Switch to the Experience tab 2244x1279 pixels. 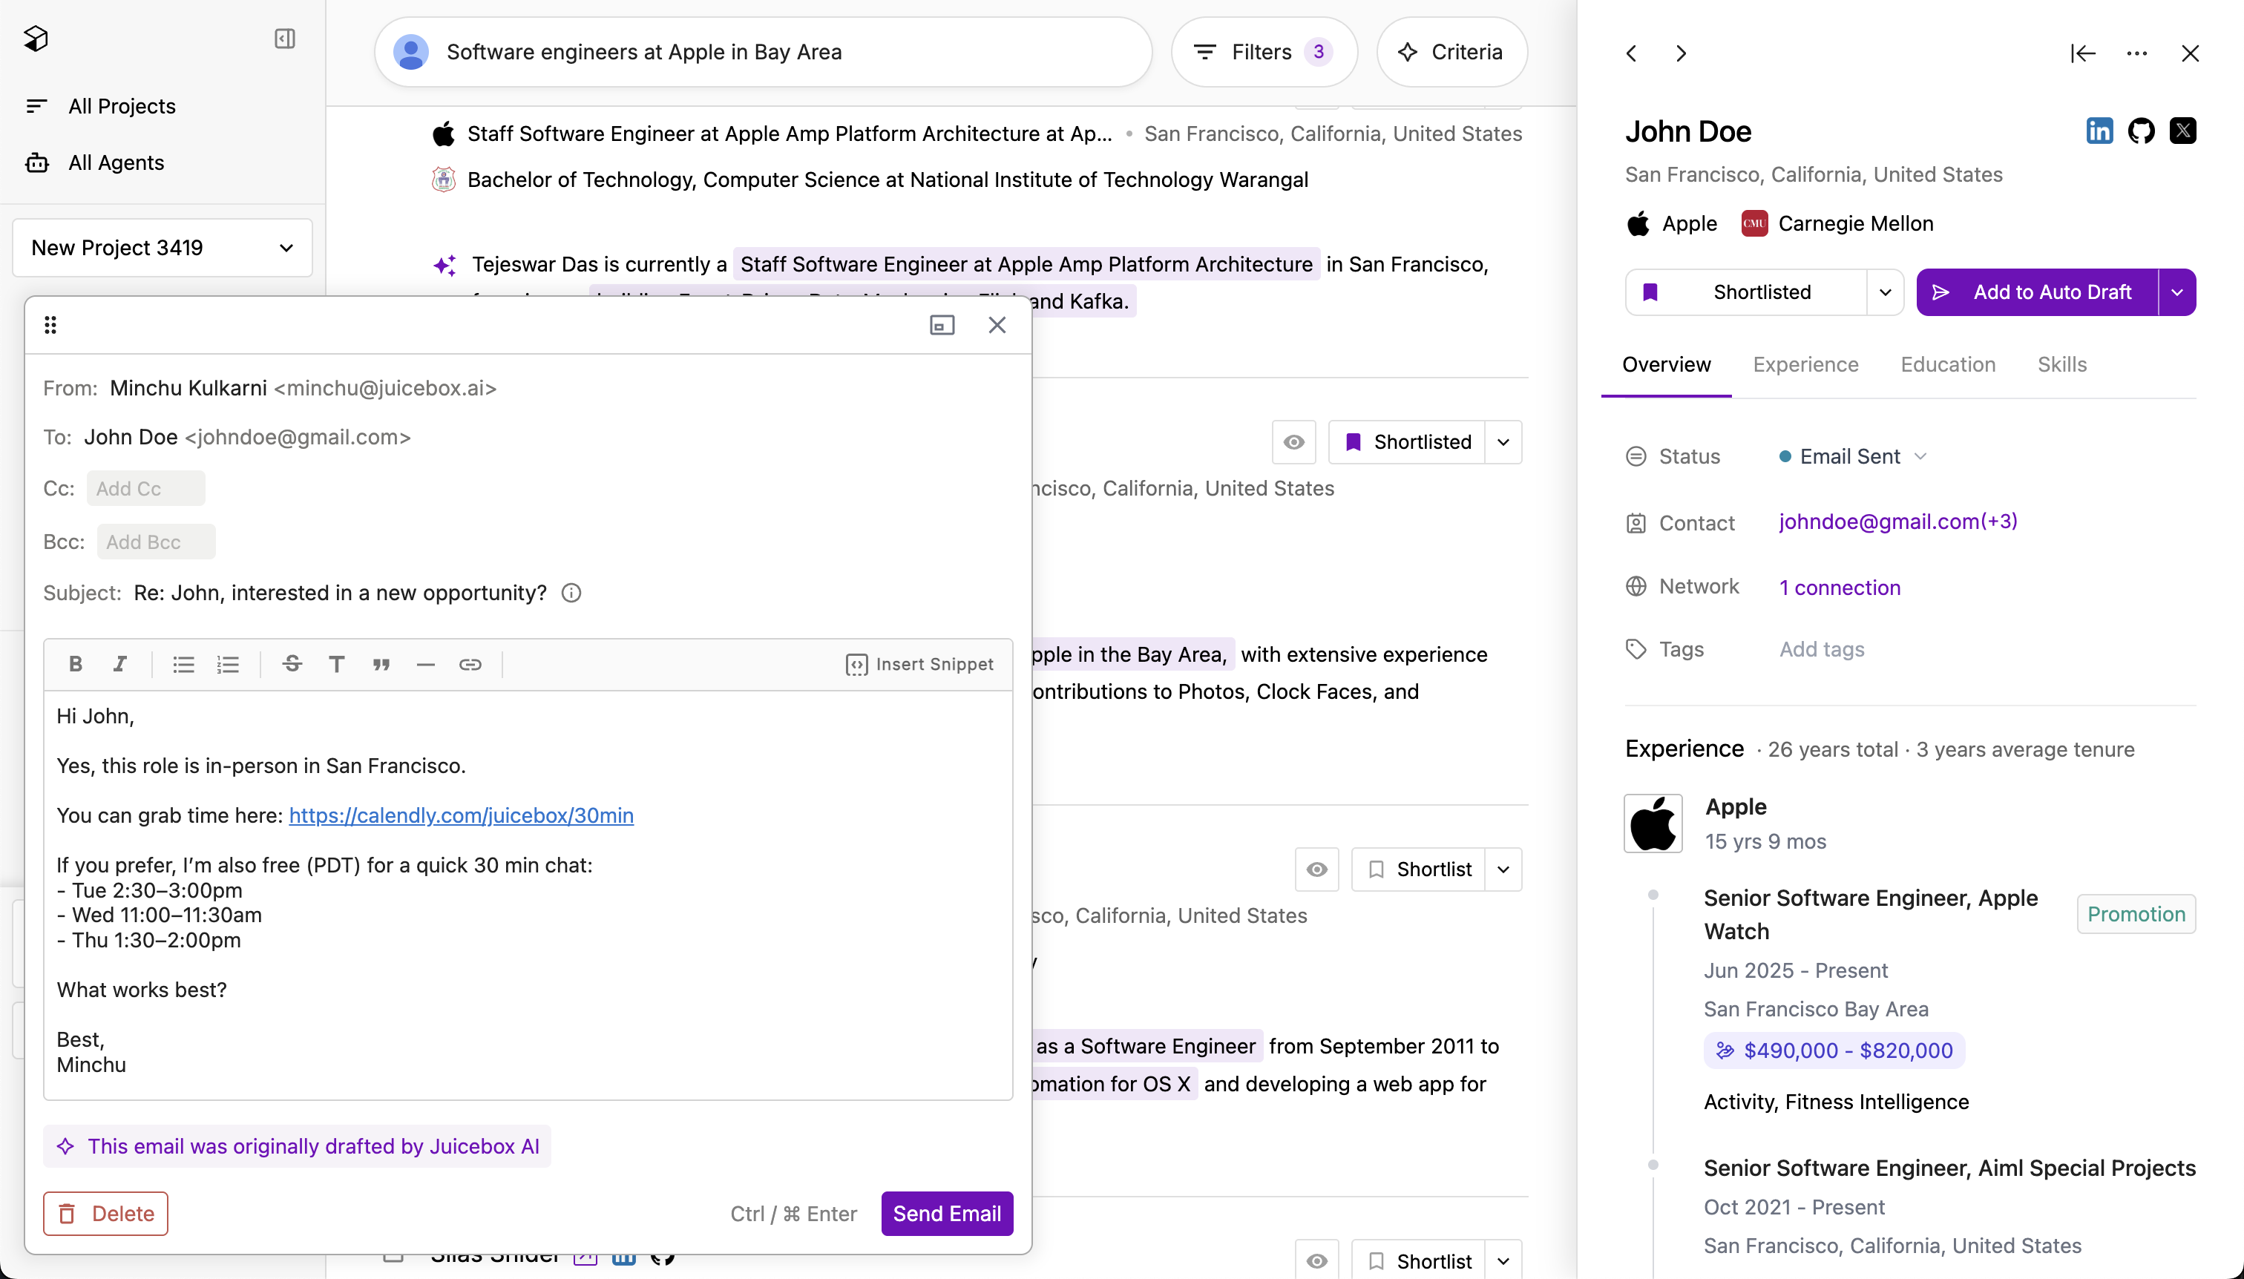tap(1805, 364)
